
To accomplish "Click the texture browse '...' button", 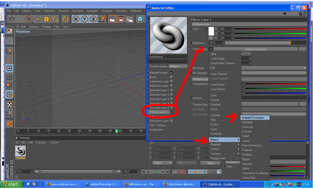I will (303, 49).
